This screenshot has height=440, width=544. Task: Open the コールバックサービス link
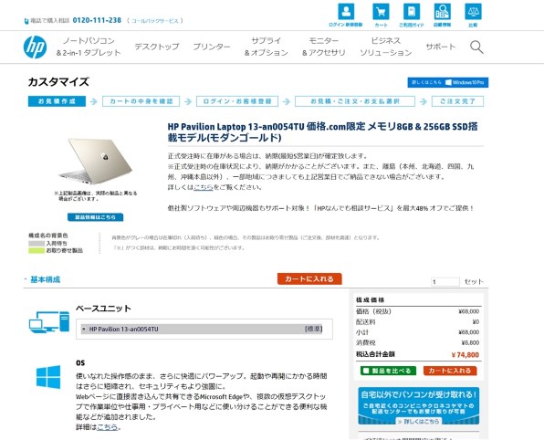pos(155,21)
